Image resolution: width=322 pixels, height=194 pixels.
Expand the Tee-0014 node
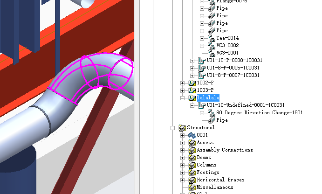point(202,38)
